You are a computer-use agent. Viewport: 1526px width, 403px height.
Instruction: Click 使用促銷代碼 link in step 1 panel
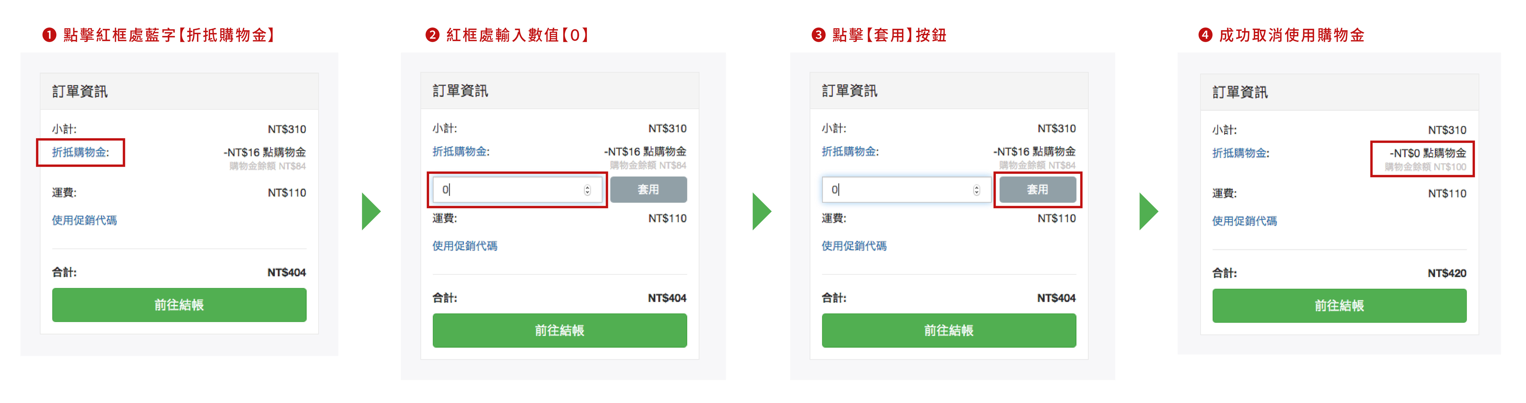pos(84,220)
